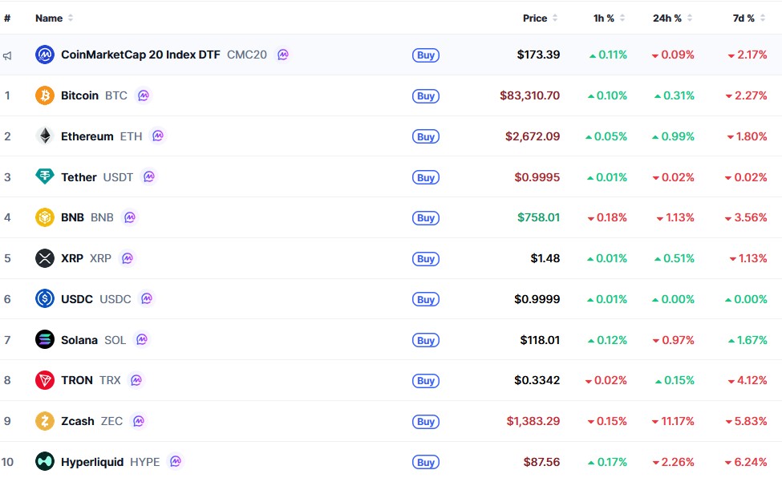Open the megaphone ad icon in first row
This screenshot has height=478, width=782.
(7, 55)
